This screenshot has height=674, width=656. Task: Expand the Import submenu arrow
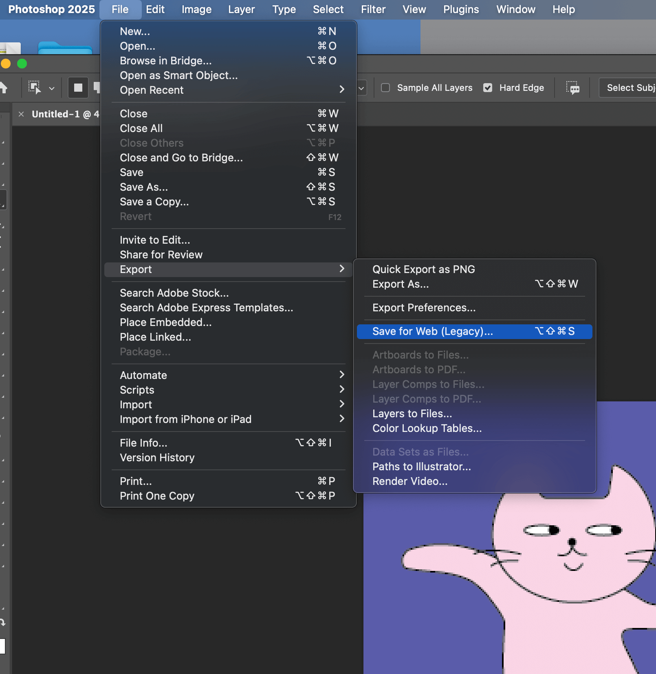coord(342,404)
